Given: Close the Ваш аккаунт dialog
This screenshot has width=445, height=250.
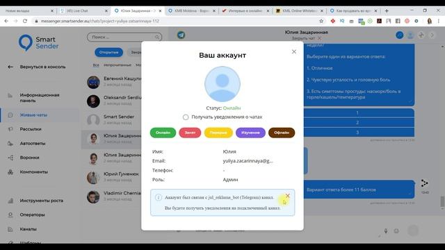Looking at the screenshot, I should [294, 51].
